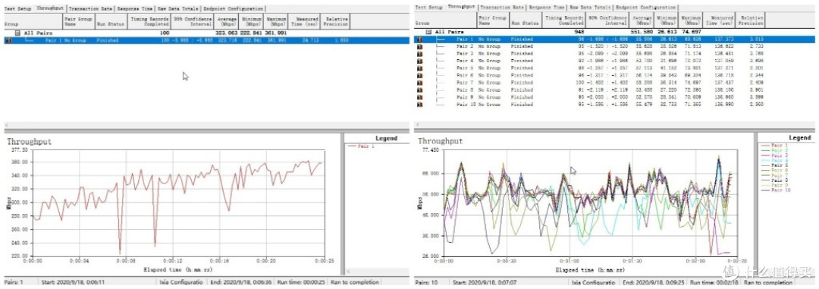
Task: Click Timing Records Completed header in right window
Action: (563, 20)
